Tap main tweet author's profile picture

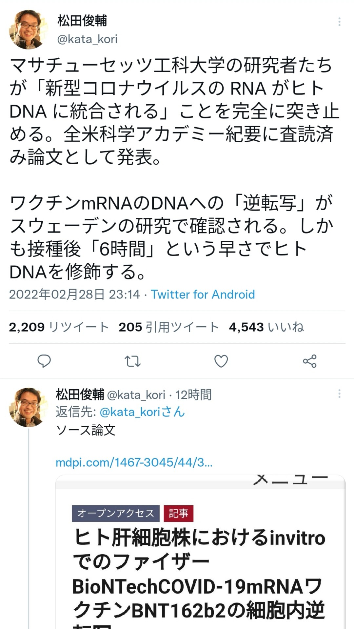point(28,30)
